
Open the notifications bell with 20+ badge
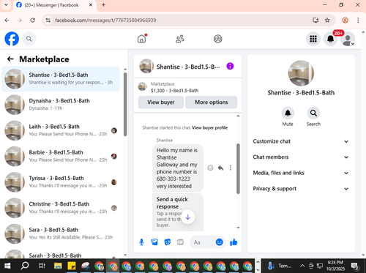point(330,39)
